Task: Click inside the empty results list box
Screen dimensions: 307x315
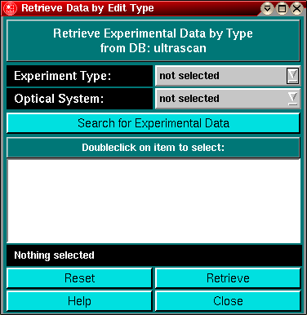Action: click(x=153, y=201)
